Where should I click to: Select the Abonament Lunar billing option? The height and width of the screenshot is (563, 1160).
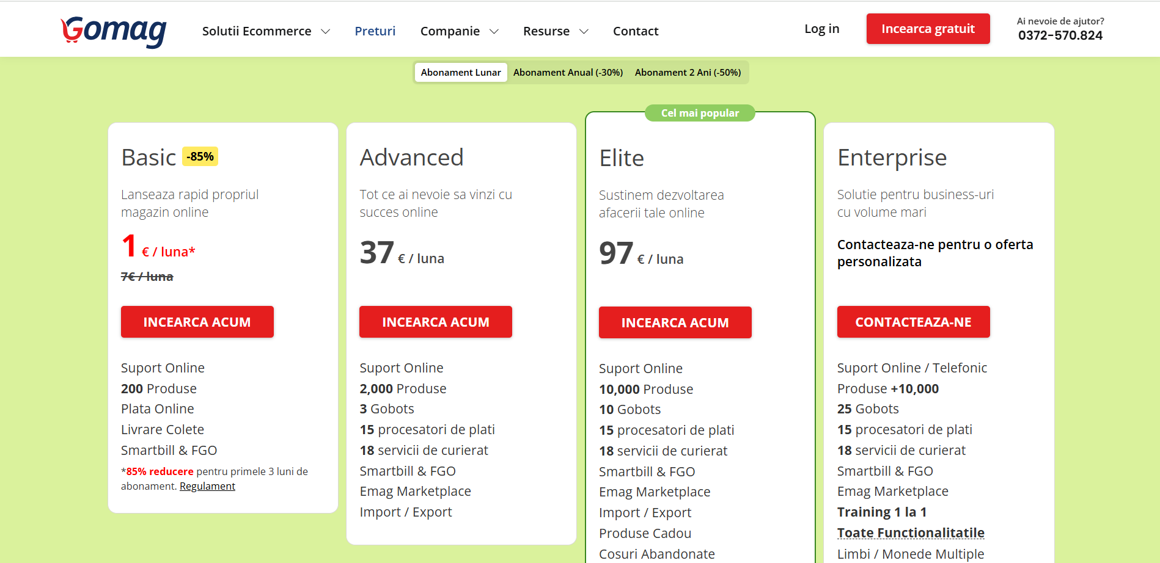click(x=460, y=72)
